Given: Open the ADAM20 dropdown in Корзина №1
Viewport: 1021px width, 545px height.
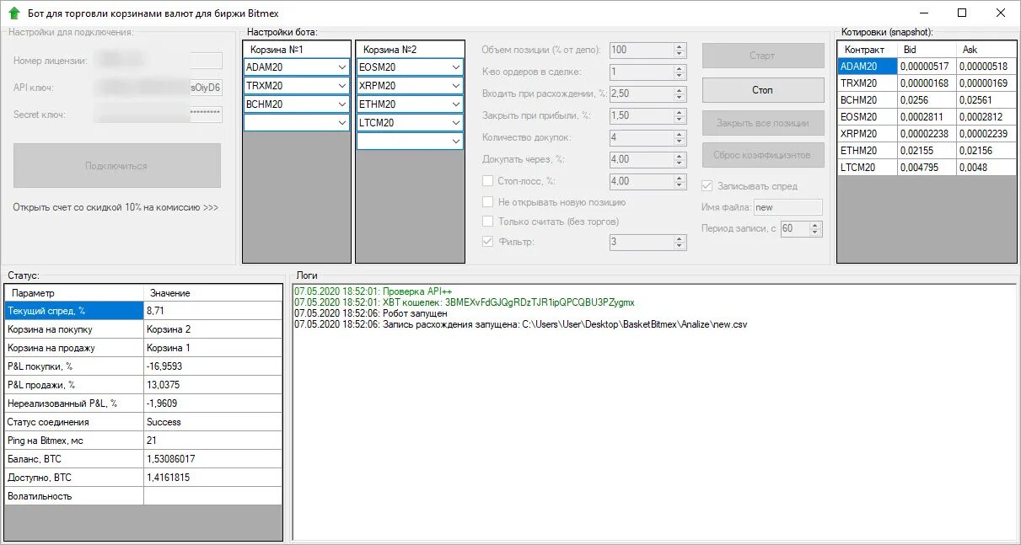Looking at the screenshot, I should click(x=341, y=67).
